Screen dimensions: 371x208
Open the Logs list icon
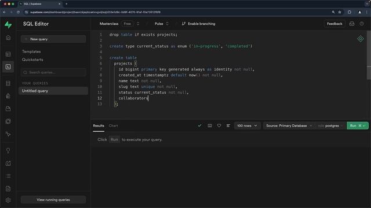tap(8, 176)
